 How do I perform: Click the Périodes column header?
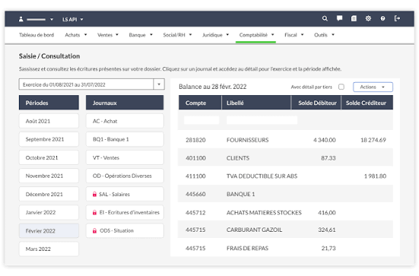(x=49, y=103)
